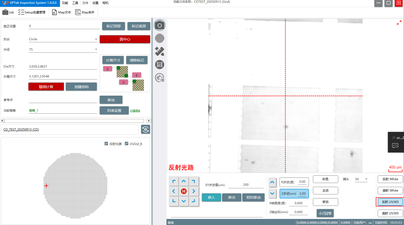Click the 对准测试 link
This screenshot has height=225, width=404.
pos(135,111)
